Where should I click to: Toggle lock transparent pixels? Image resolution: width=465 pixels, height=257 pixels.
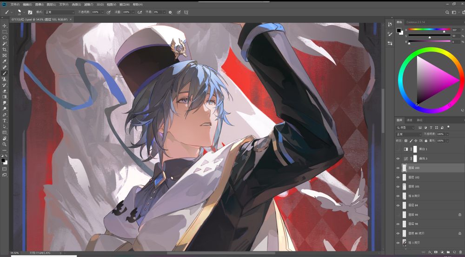pyautogui.click(x=406, y=141)
